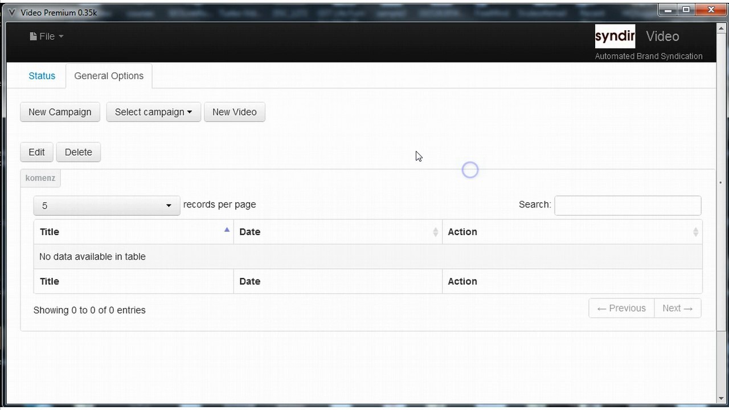Minimize the Video Premium window
Viewport: 729px width, 410px height.
coord(668,10)
